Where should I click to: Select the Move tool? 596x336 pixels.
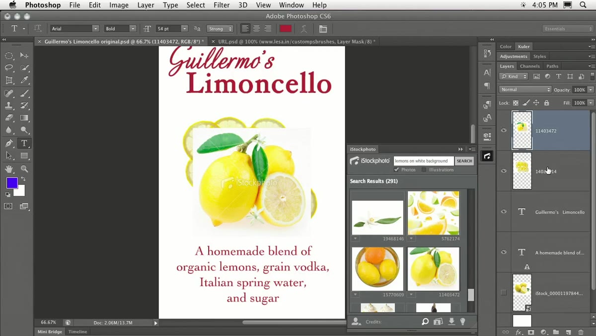pos(24,56)
